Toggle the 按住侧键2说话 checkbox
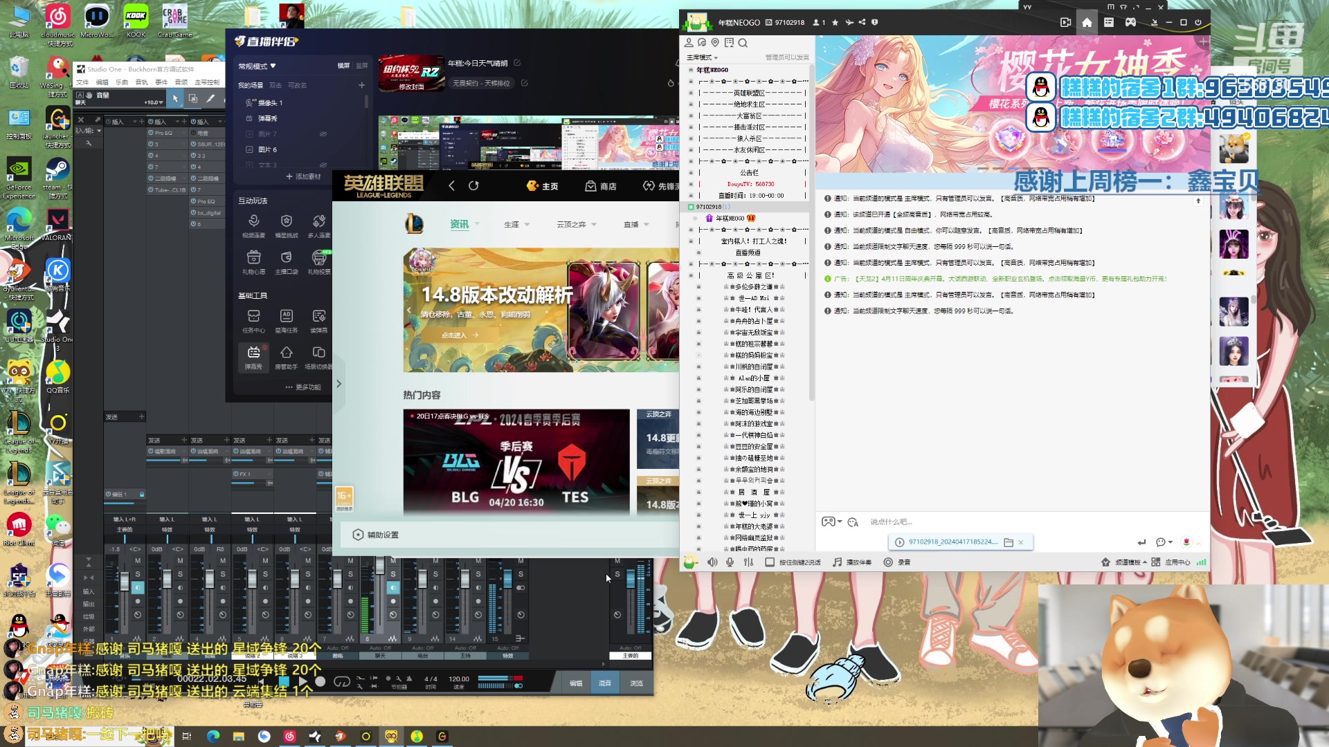Viewport: 1329px width, 747px height. point(769,562)
